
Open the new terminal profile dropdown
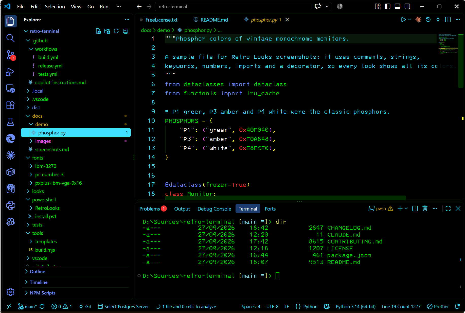pyautogui.click(x=406, y=208)
